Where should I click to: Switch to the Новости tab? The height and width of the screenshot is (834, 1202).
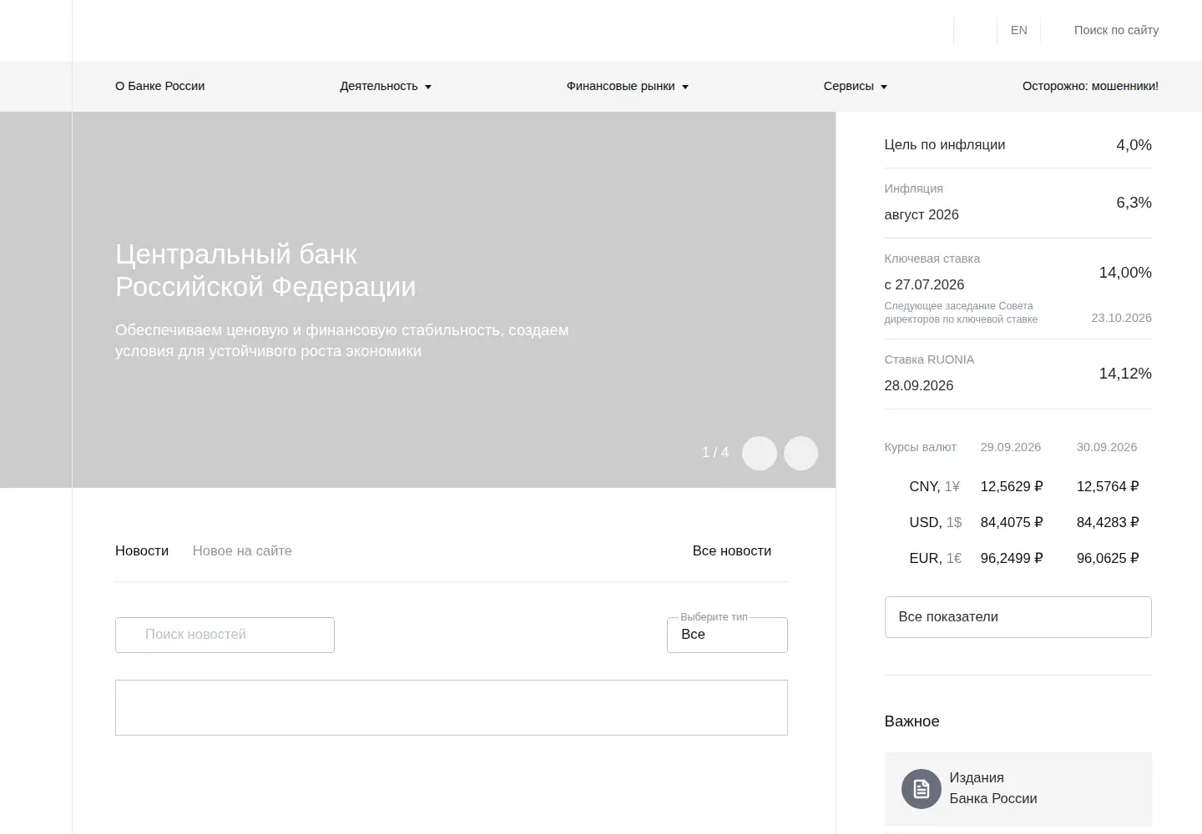pyautogui.click(x=142, y=550)
